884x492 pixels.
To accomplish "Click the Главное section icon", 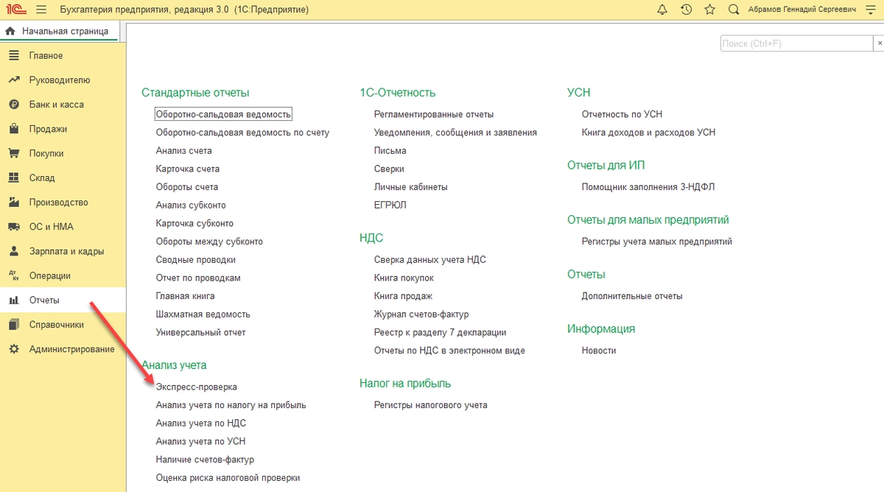I will click(x=13, y=56).
